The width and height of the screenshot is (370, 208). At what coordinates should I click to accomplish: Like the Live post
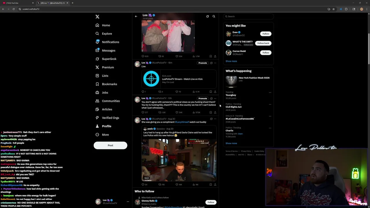click(177, 92)
